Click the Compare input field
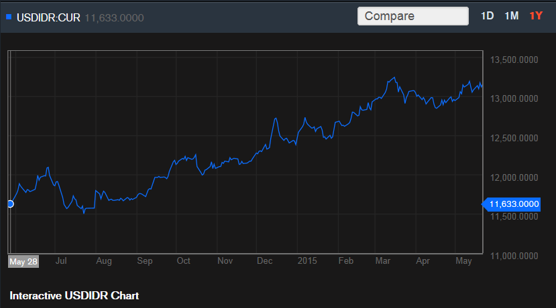 [412, 16]
